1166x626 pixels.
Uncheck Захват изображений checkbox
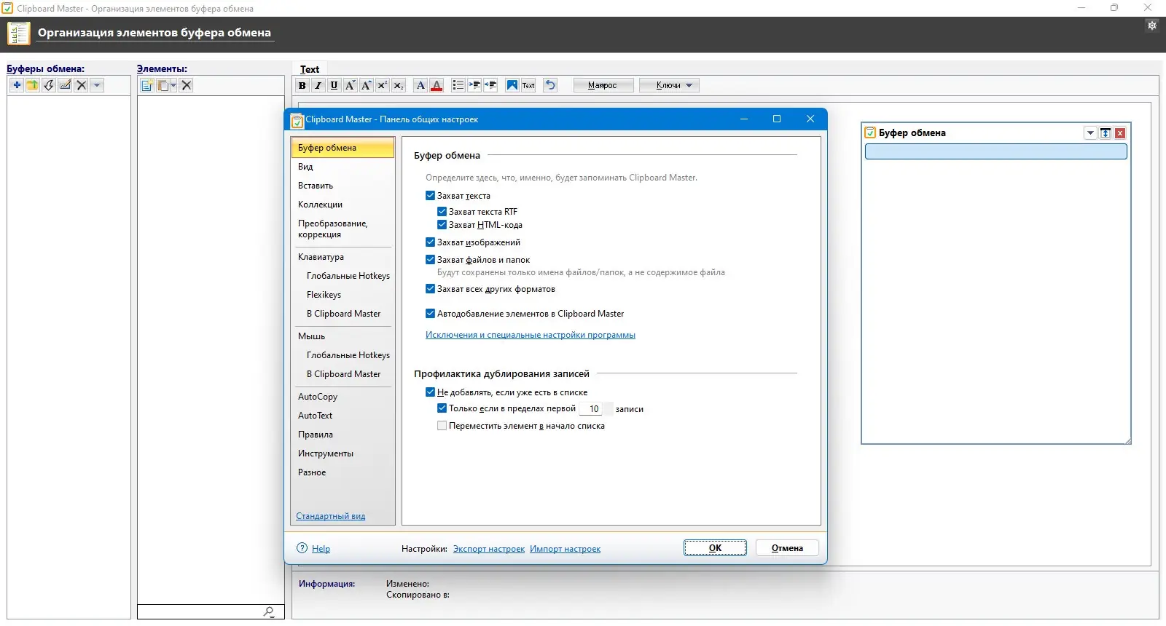[x=430, y=242]
